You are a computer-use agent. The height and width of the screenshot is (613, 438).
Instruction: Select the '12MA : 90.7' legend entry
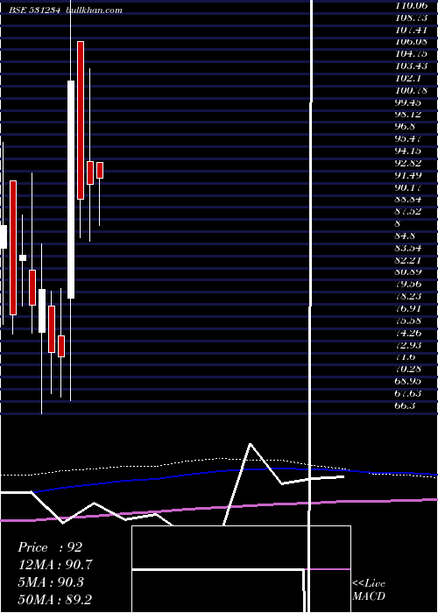click(x=55, y=565)
